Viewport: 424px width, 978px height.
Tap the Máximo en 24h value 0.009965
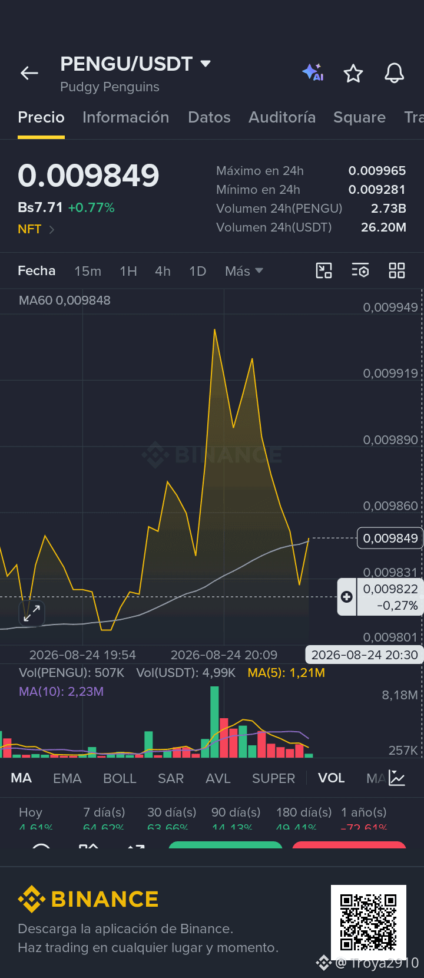377,171
